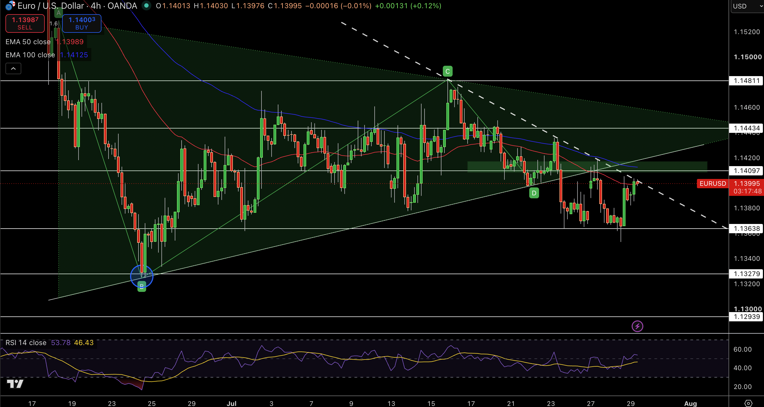Click the RSI 60.00 scale value
Screen dimensions: 764x407
tap(742, 349)
